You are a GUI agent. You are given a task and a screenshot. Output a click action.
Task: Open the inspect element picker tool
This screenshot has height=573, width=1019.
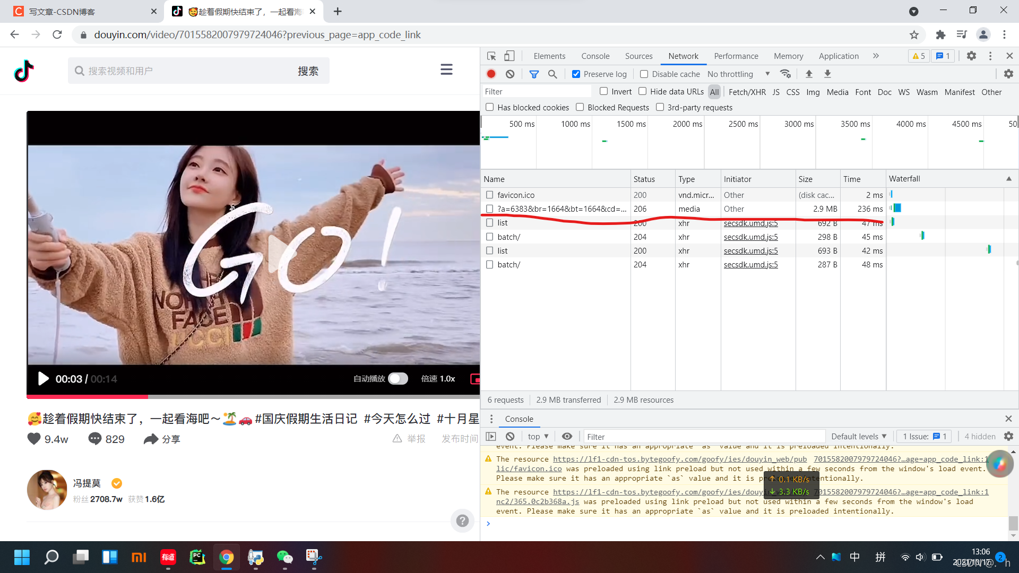(491, 56)
